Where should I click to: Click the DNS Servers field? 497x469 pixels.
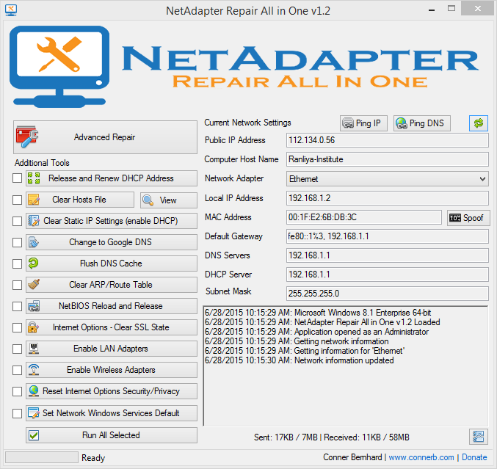[x=388, y=255]
